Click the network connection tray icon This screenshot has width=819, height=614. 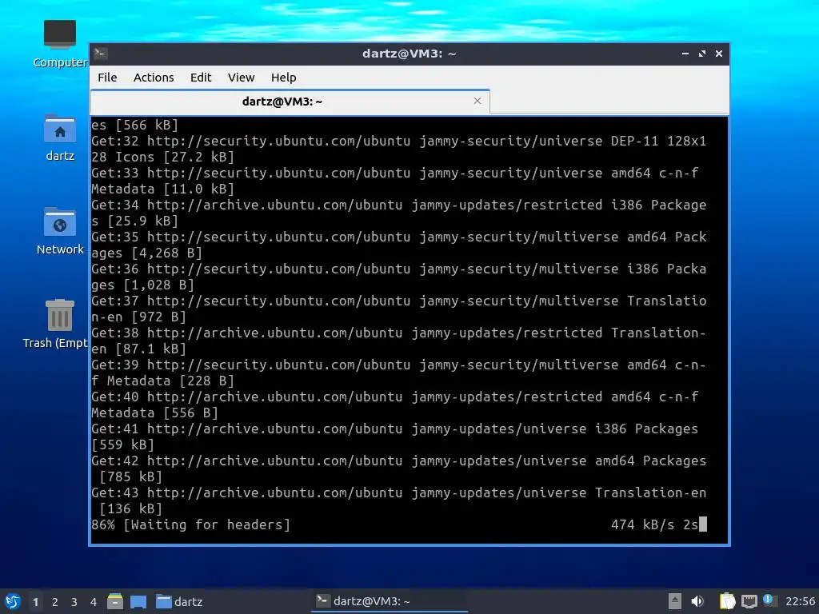(x=749, y=601)
